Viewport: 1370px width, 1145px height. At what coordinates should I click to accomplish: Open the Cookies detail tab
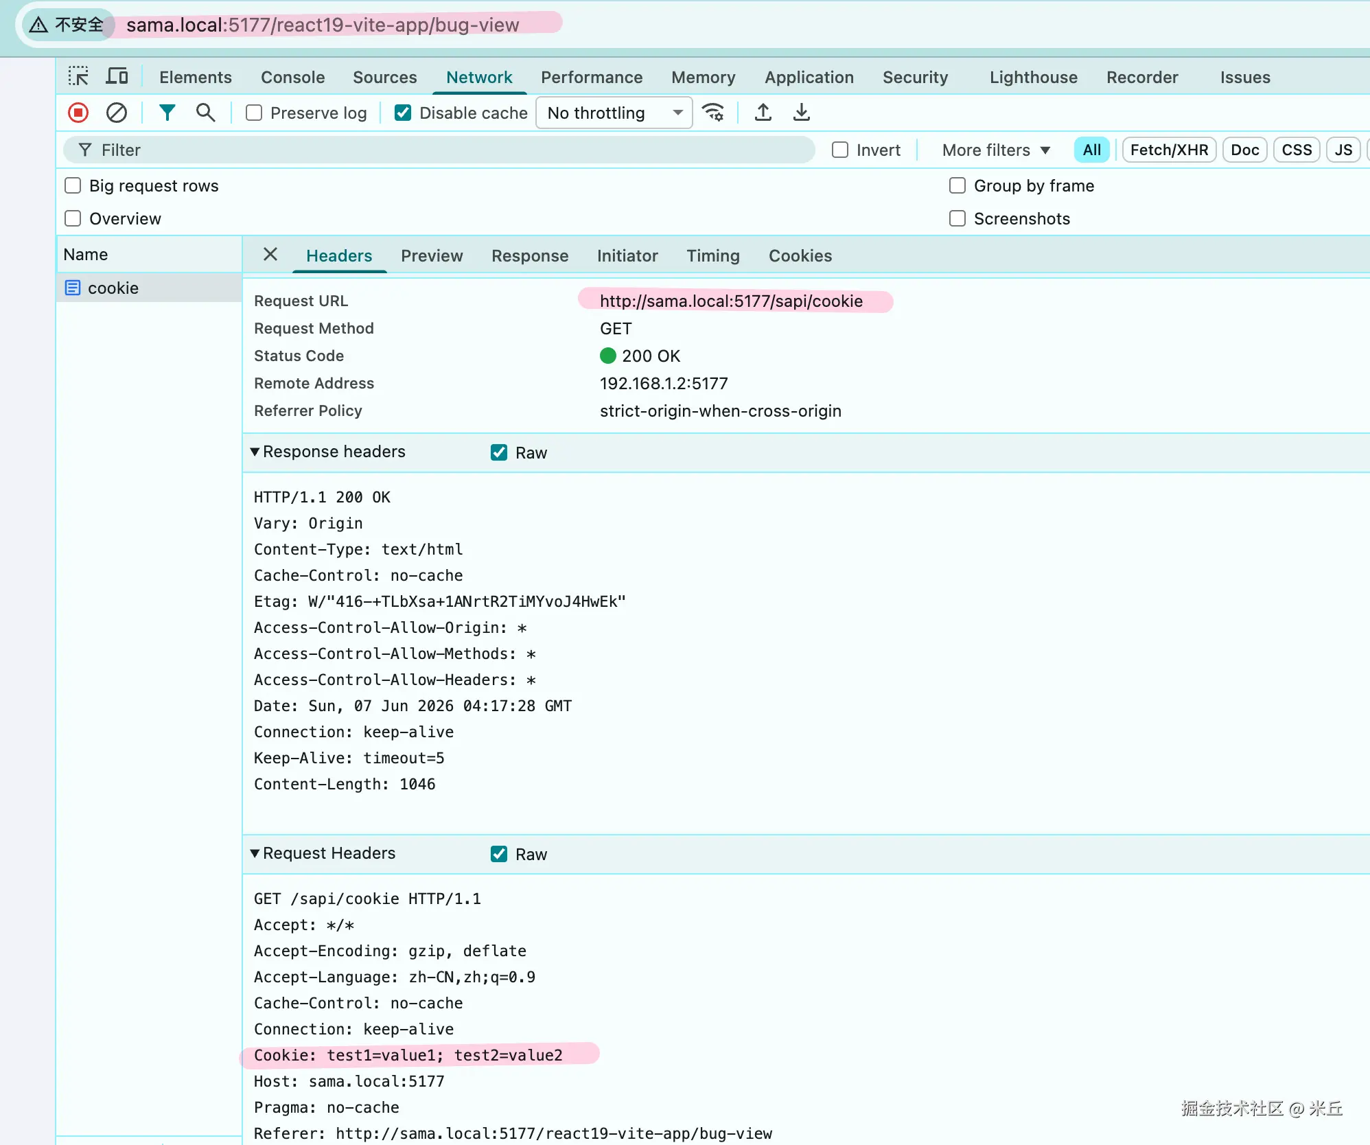pyautogui.click(x=800, y=256)
